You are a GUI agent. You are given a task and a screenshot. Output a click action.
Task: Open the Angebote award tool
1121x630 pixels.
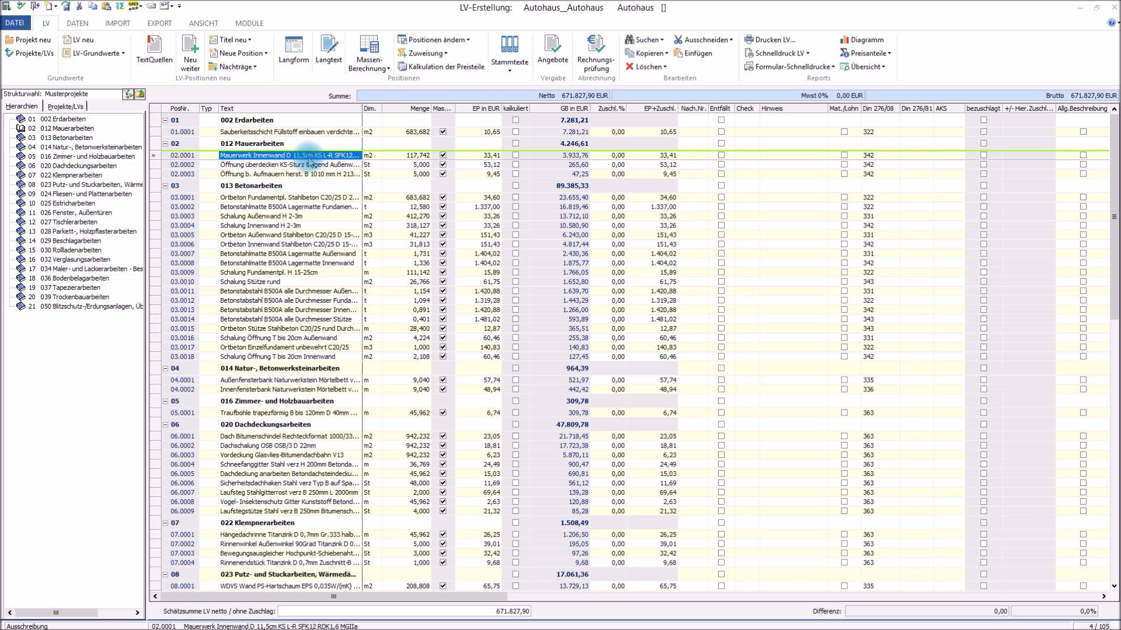pos(552,50)
